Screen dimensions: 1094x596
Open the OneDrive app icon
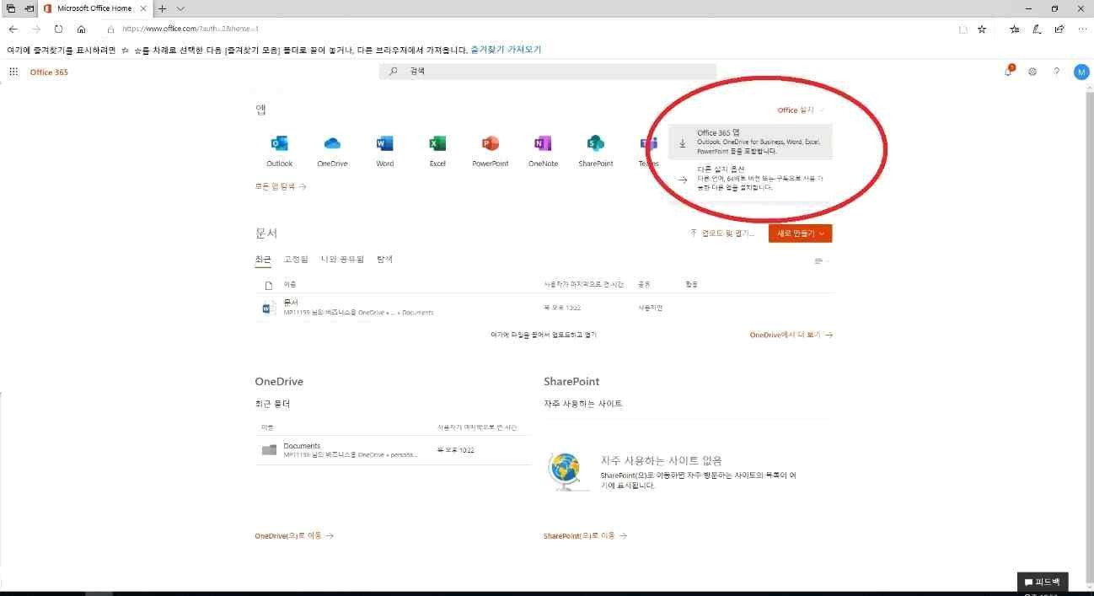click(332, 151)
